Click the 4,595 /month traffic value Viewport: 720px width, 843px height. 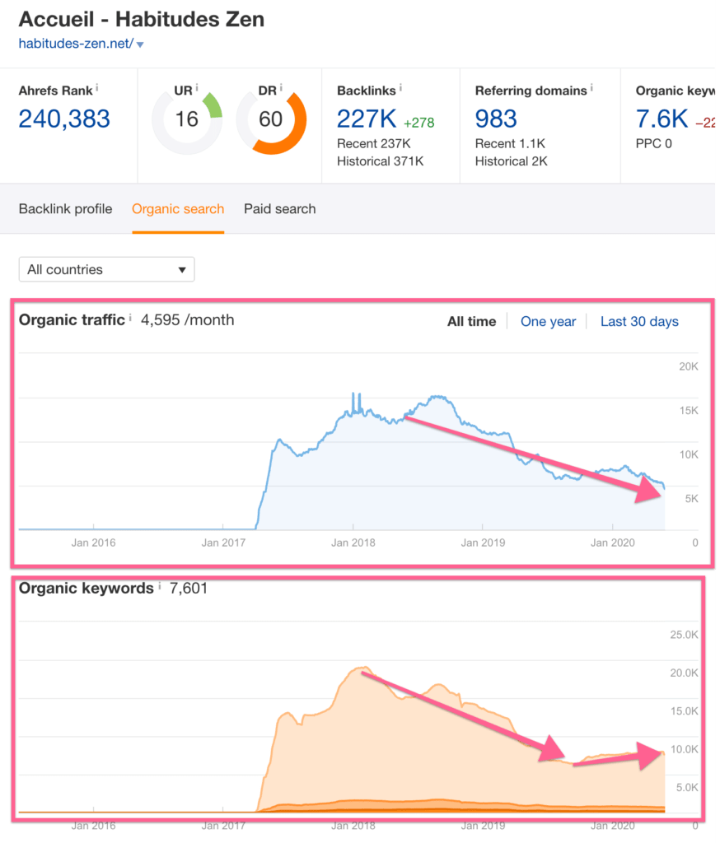(187, 320)
